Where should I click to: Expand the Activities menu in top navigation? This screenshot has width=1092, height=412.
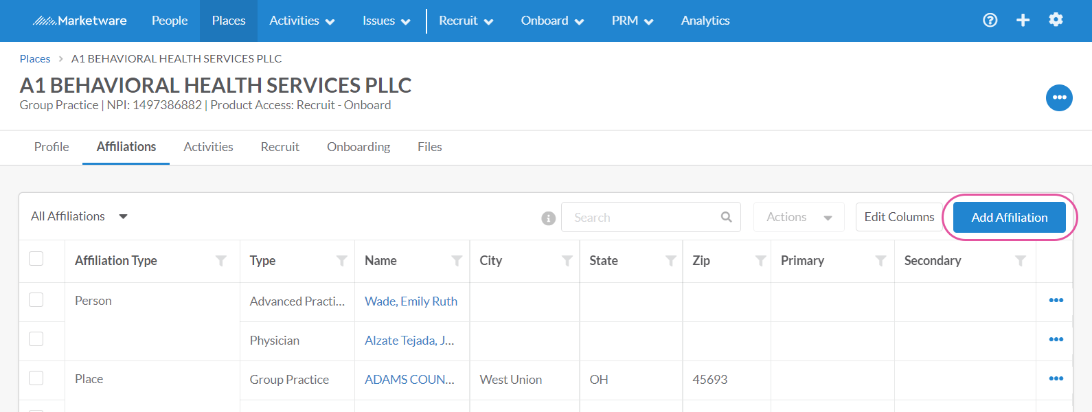[302, 21]
